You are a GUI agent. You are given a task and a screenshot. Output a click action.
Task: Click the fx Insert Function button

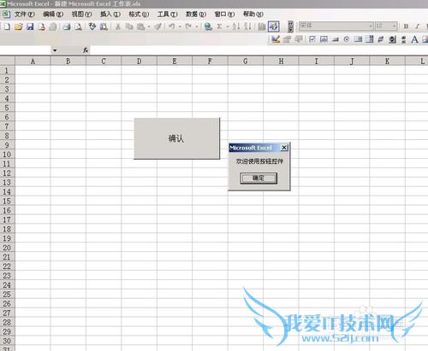pyautogui.click(x=86, y=50)
